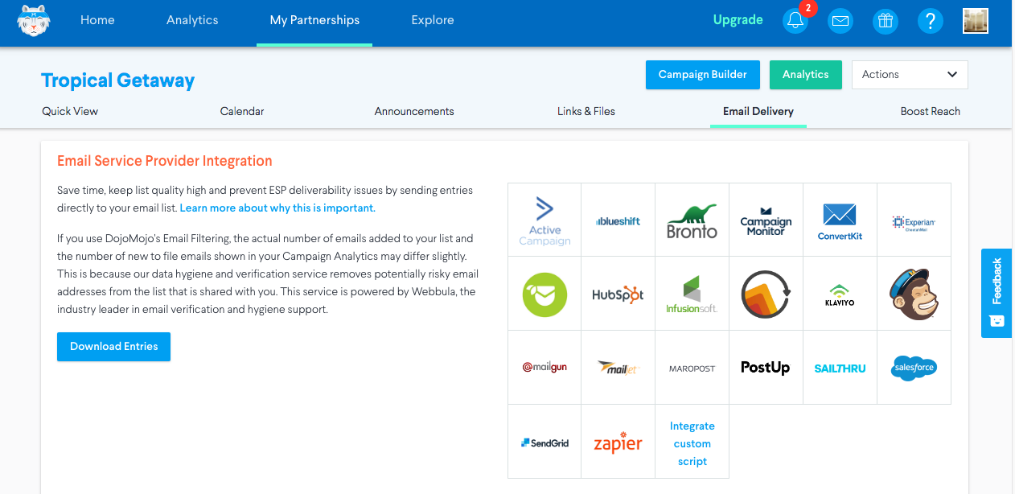Pick the Experian CheetahMail tile
This screenshot has height=494, width=1015.
click(914, 220)
